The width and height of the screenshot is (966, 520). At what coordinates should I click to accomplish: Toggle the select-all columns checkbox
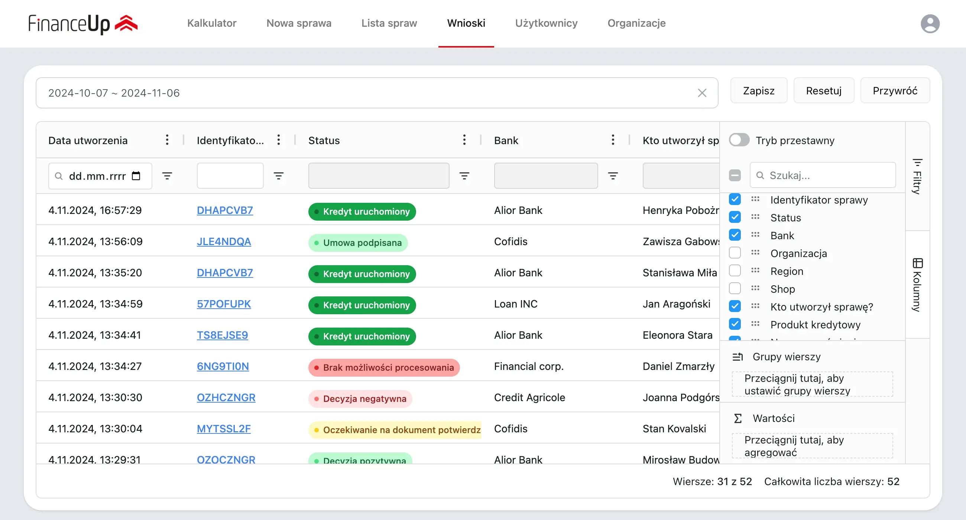pyautogui.click(x=735, y=175)
